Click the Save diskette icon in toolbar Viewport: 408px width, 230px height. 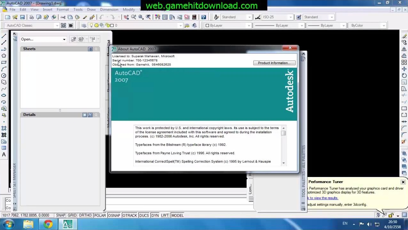22,17
